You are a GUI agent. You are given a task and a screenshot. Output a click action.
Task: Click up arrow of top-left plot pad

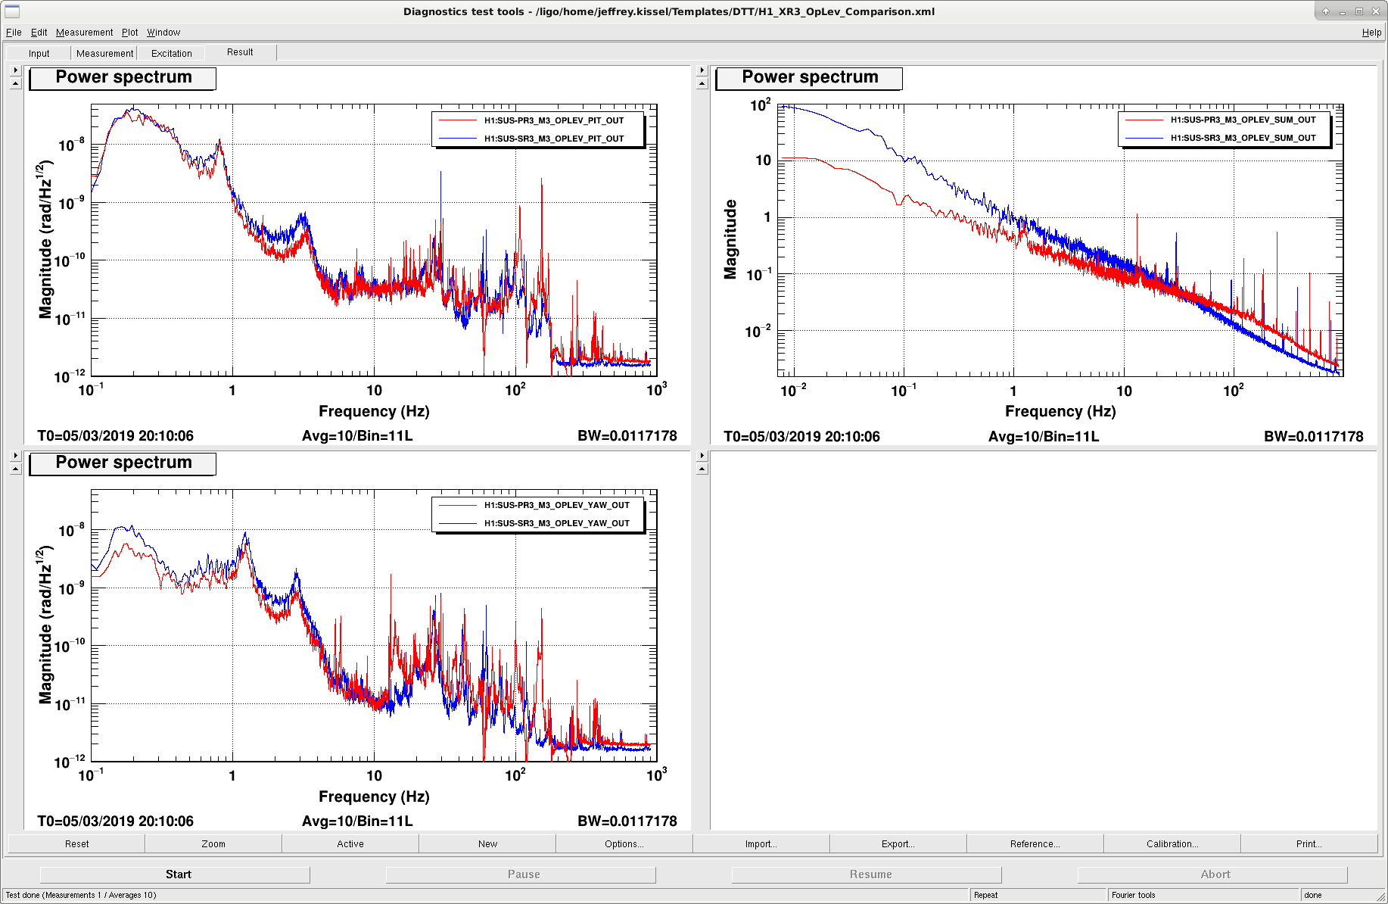(15, 83)
